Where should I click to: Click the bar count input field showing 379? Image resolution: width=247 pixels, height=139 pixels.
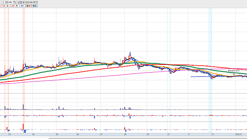6,2
